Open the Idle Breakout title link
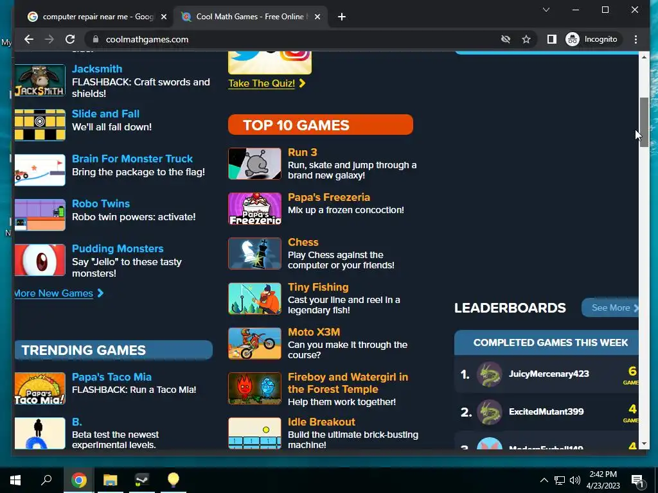Image resolution: width=658 pixels, height=493 pixels. [321, 422]
